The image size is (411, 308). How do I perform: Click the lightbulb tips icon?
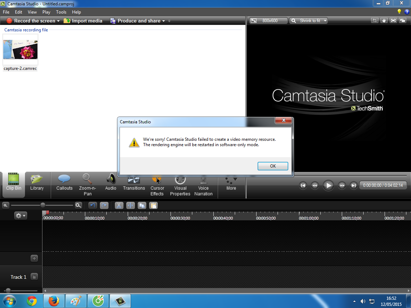point(399,11)
